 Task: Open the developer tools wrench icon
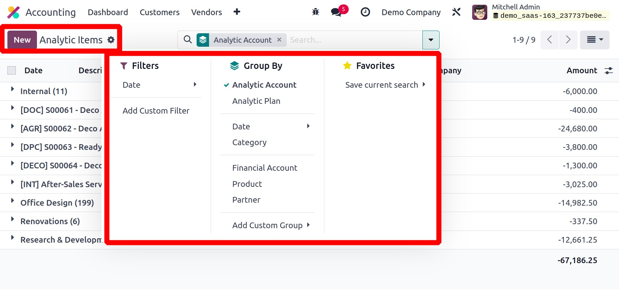456,12
